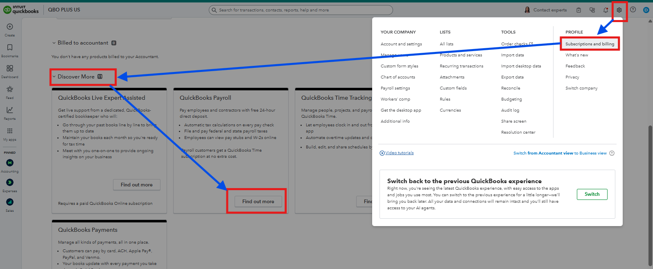Open Workers' comp menu item
This screenshot has width=653, height=269.
[x=395, y=99]
